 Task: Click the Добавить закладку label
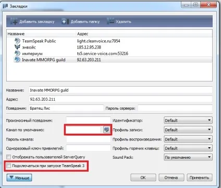(37, 22)
